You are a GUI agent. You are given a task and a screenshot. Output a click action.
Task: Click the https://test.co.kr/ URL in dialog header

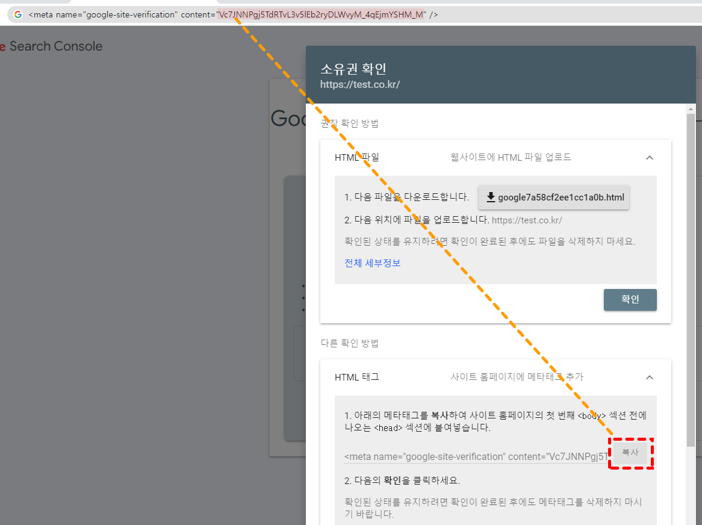pos(360,85)
